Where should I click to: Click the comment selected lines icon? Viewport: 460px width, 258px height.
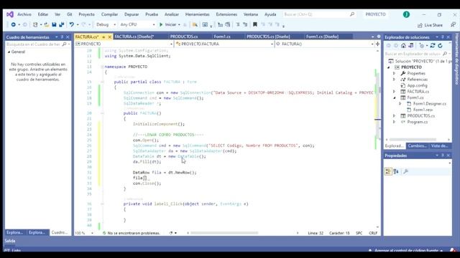[x=238, y=25]
